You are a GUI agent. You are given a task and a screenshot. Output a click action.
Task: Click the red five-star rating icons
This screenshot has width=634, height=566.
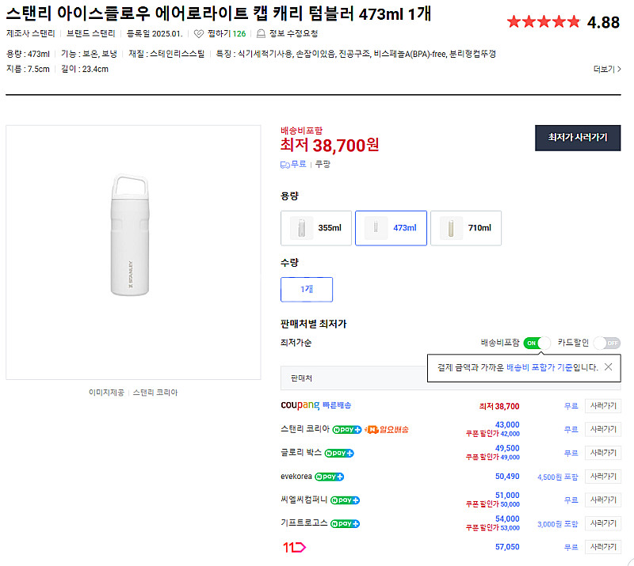click(x=544, y=22)
